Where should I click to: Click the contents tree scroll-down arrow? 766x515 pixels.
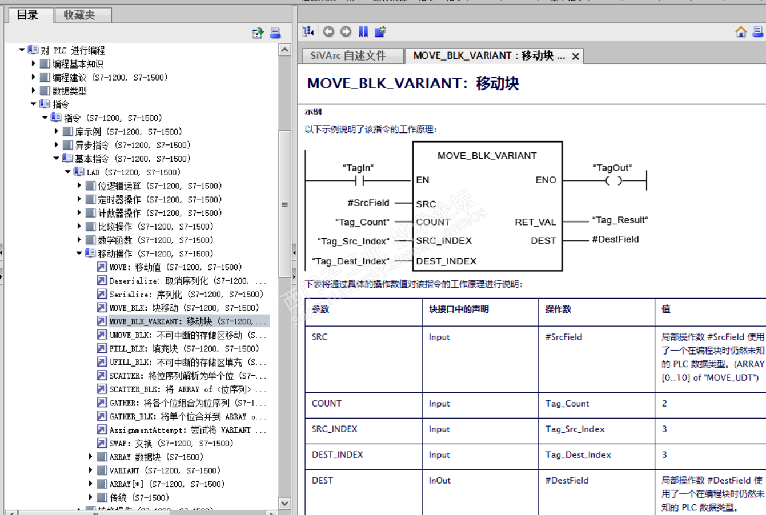pos(284,503)
